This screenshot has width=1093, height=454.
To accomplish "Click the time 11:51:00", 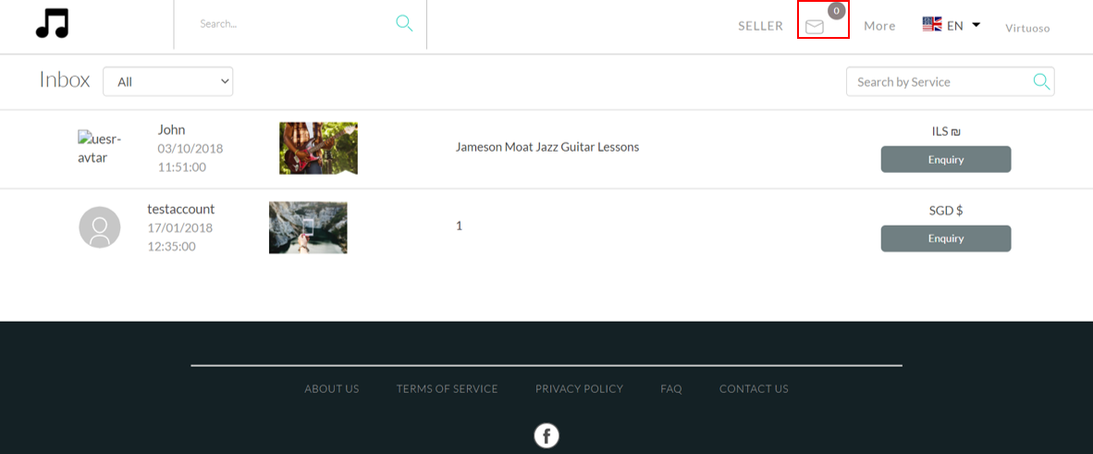I will click(181, 167).
